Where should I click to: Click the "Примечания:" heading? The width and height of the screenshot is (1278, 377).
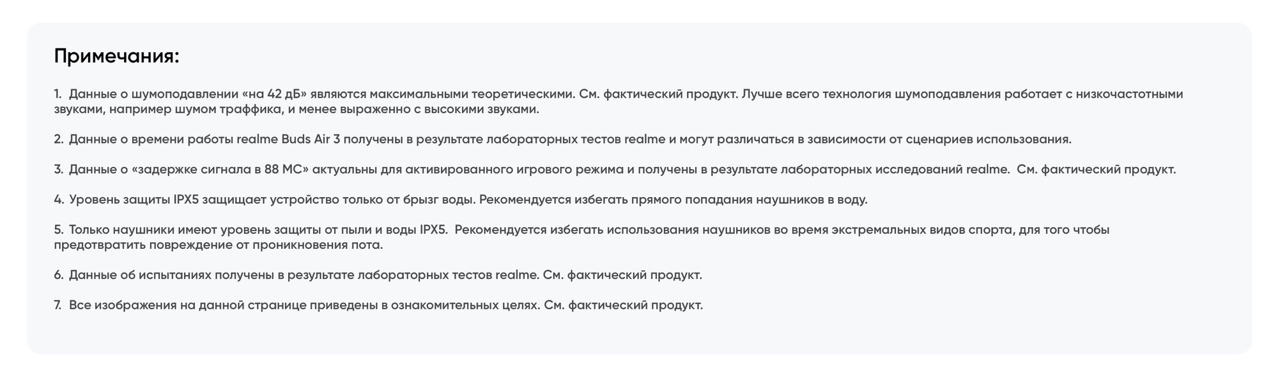point(116,56)
